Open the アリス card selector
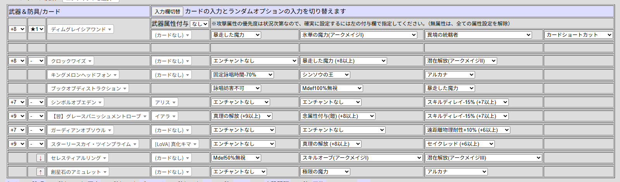This screenshot has height=182, width=620. [x=165, y=102]
